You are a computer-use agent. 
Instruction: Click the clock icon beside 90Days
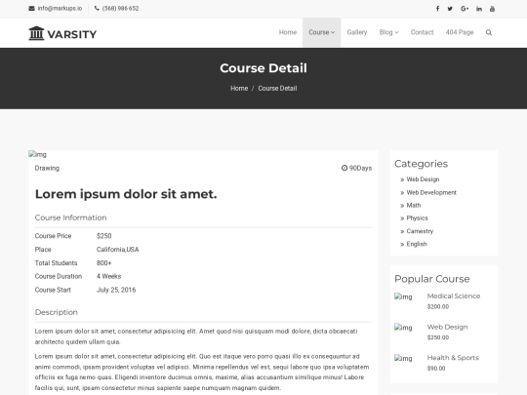[345, 168]
